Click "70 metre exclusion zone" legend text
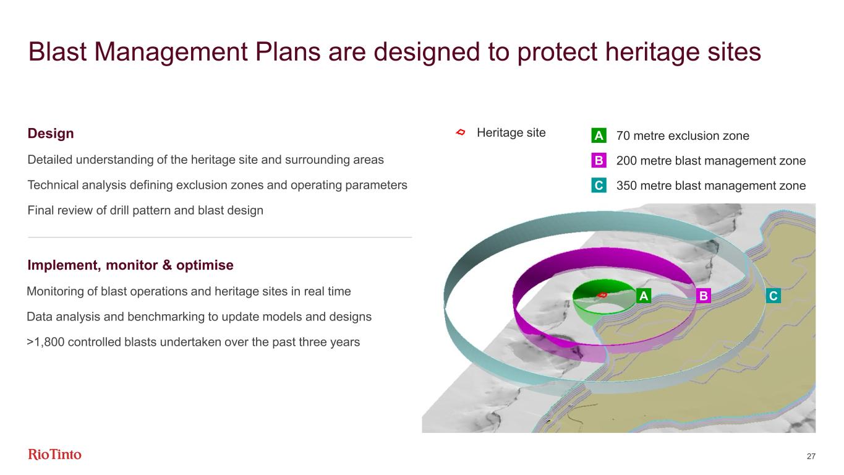This screenshot has height=475, width=844. click(x=683, y=135)
